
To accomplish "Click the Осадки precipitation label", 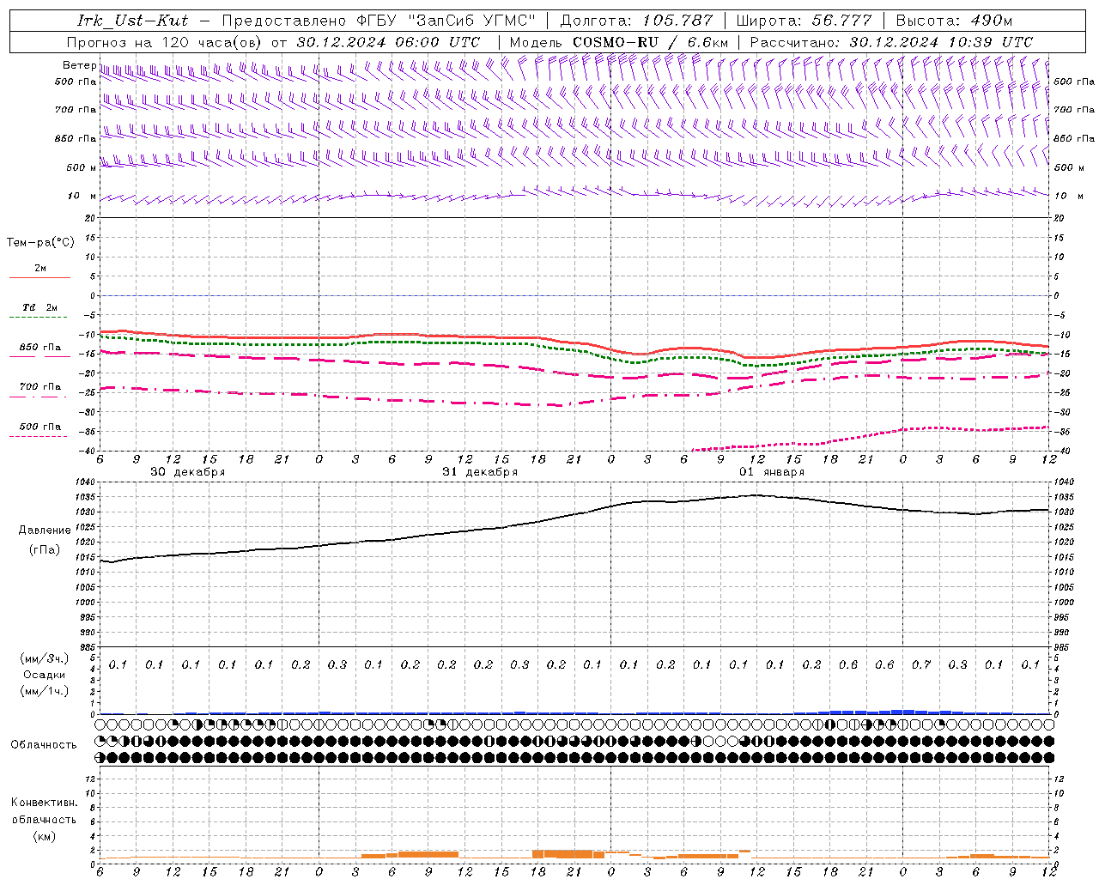I will [45, 675].
